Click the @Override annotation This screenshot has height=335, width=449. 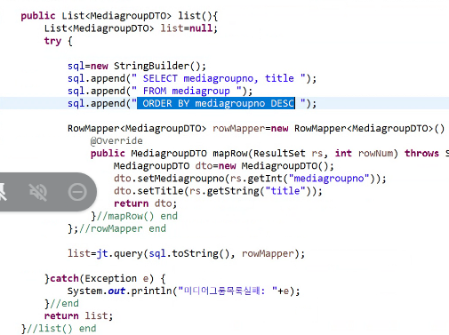pyautogui.click(x=116, y=140)
